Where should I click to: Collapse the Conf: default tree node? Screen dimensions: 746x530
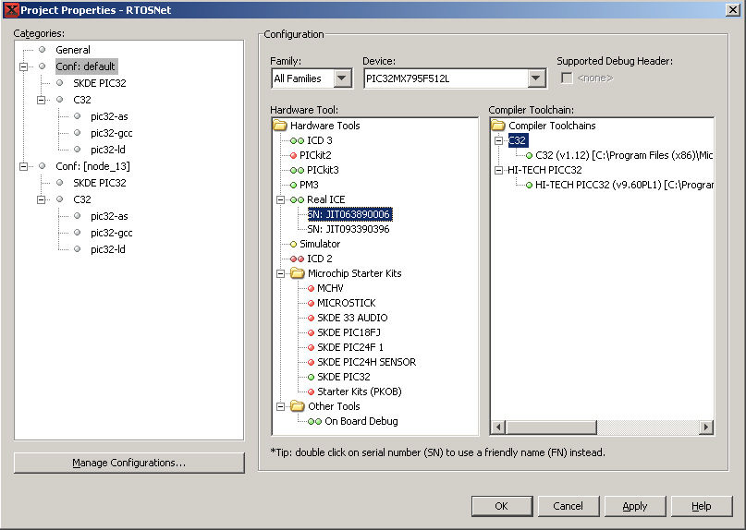pos(23,66)
